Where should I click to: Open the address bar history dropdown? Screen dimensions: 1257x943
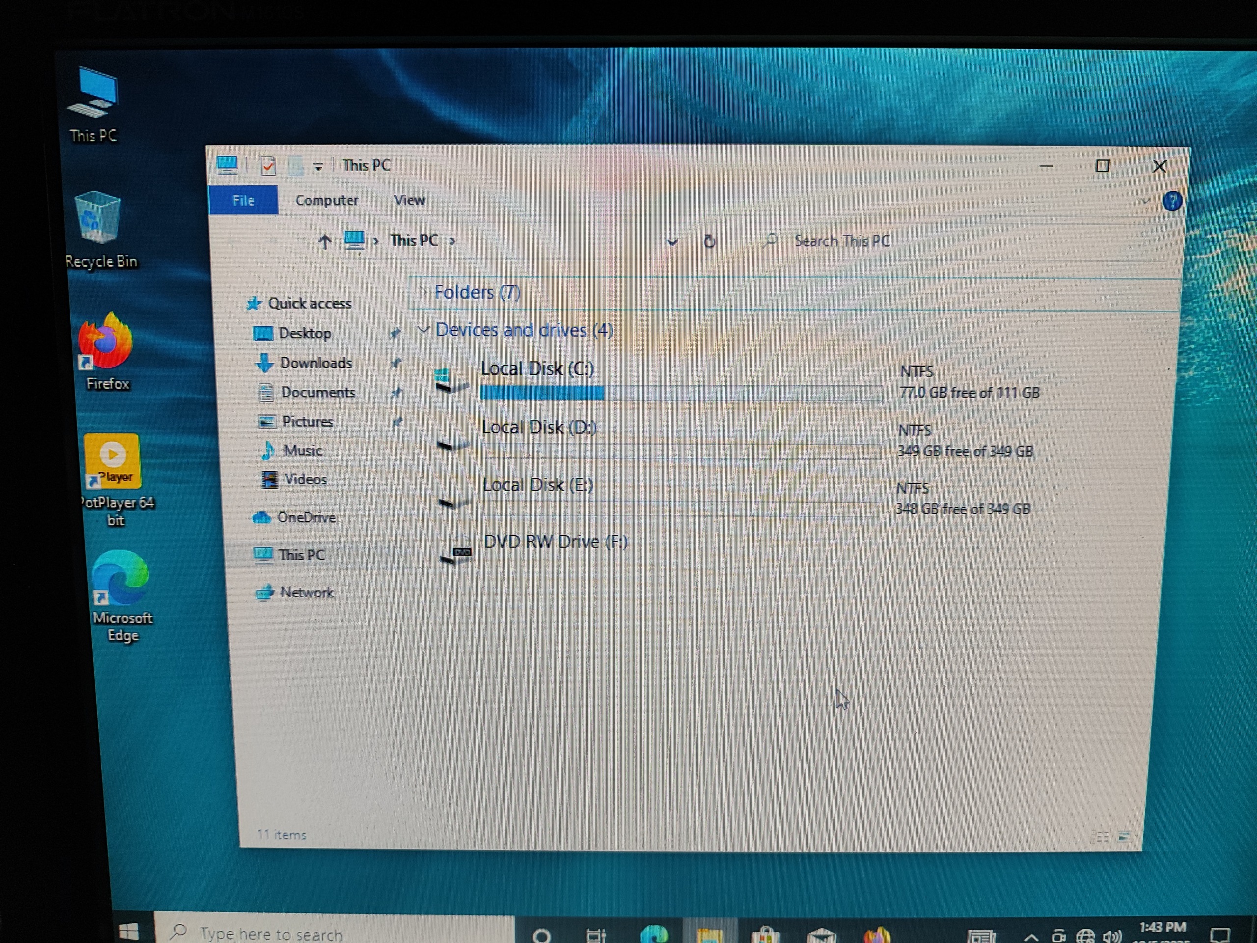coord(672,242)
